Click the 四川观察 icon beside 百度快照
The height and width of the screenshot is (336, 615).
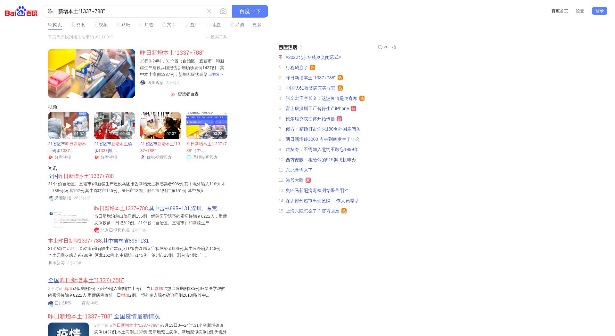pos(51,303)
